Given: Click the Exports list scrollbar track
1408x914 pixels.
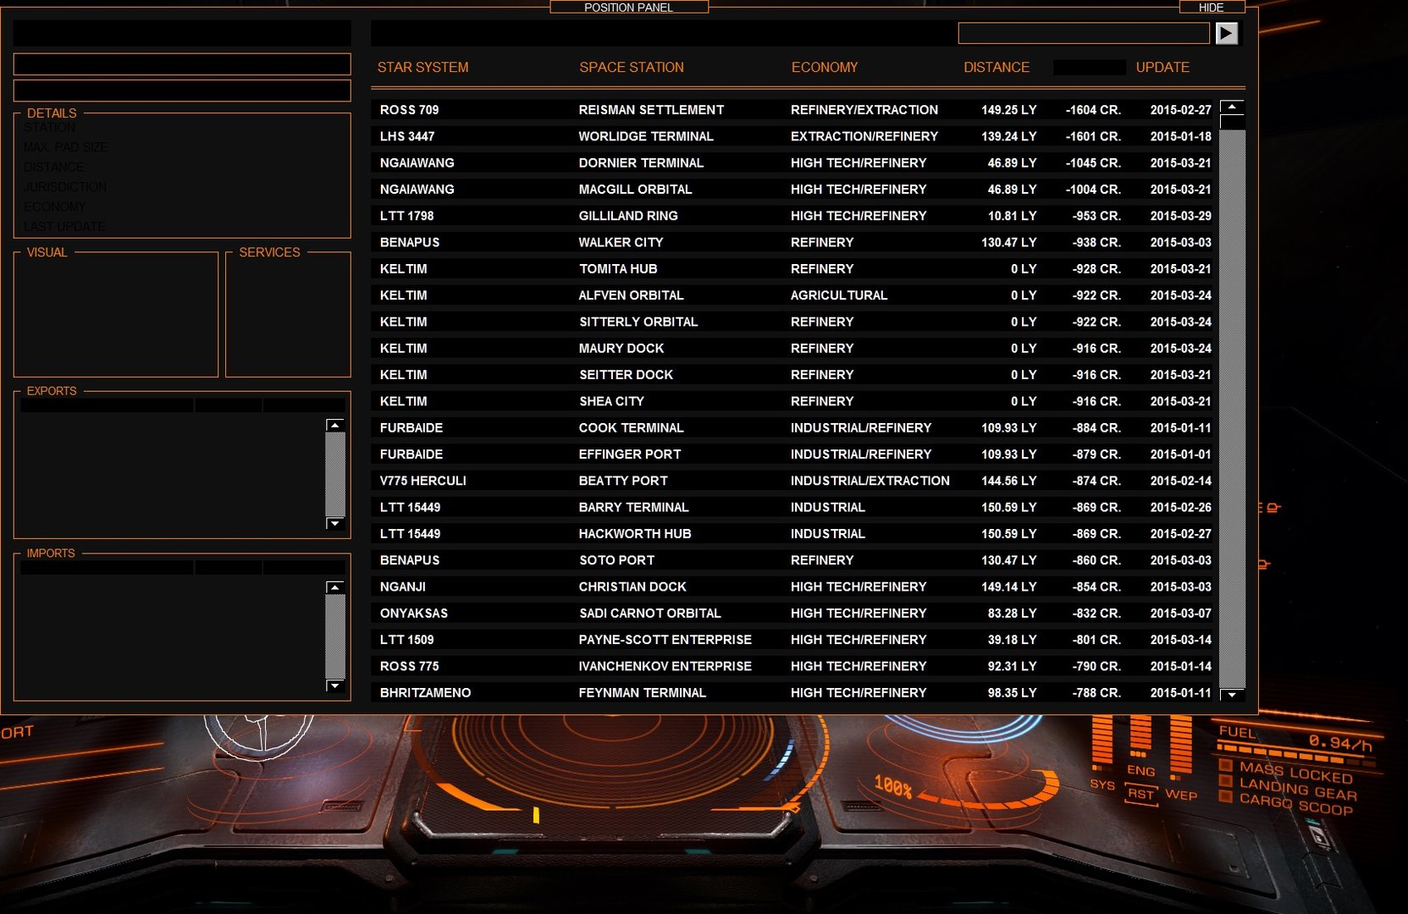Looking at the screenshot, I should pyautogui.click(x=335, y=475).
